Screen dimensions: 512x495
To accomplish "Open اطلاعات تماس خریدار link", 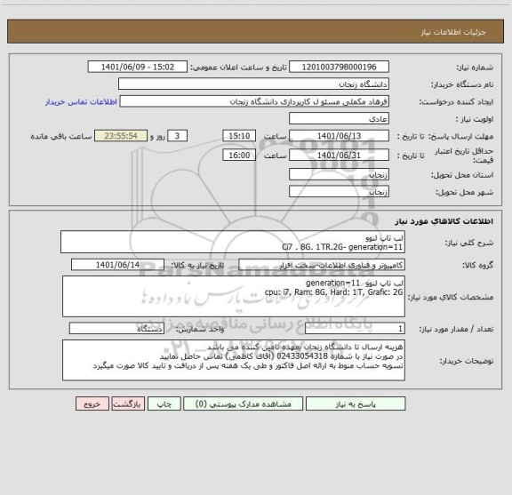I will click(81, 102).
